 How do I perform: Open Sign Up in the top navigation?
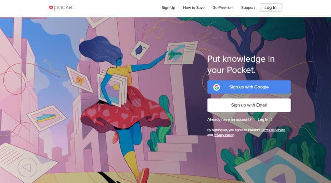[169, 8]
